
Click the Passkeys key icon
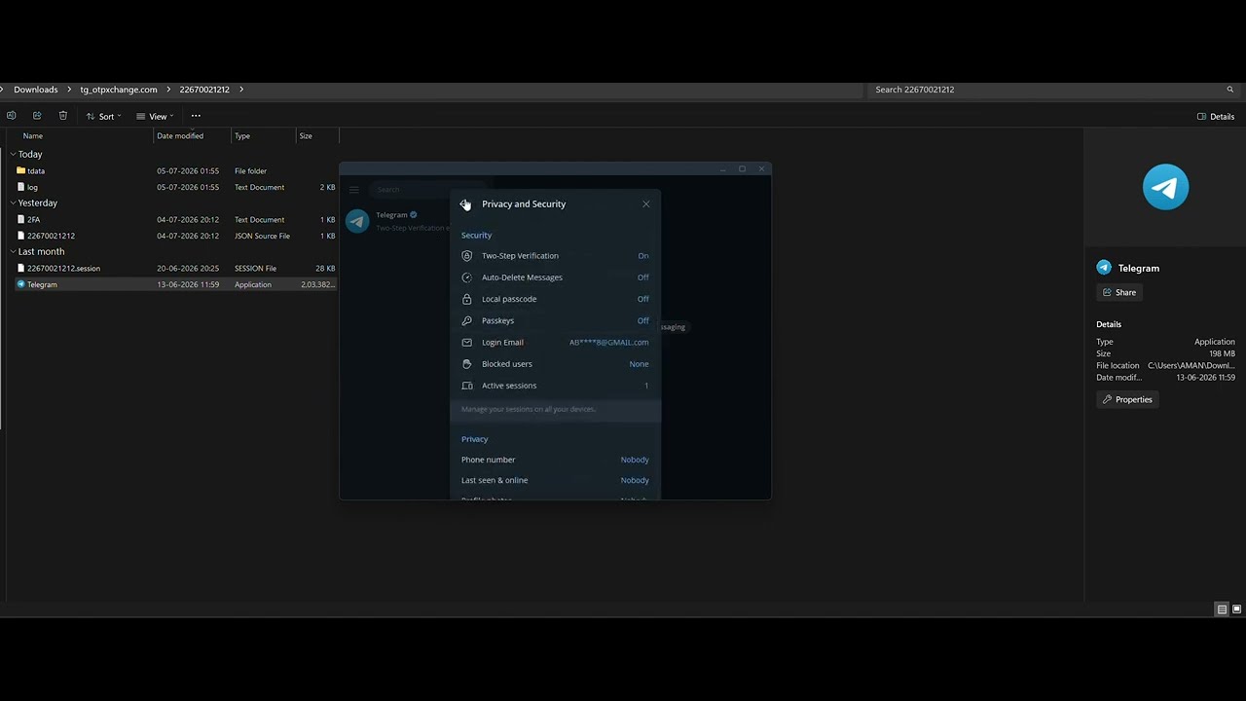click(x=467, y=320)
